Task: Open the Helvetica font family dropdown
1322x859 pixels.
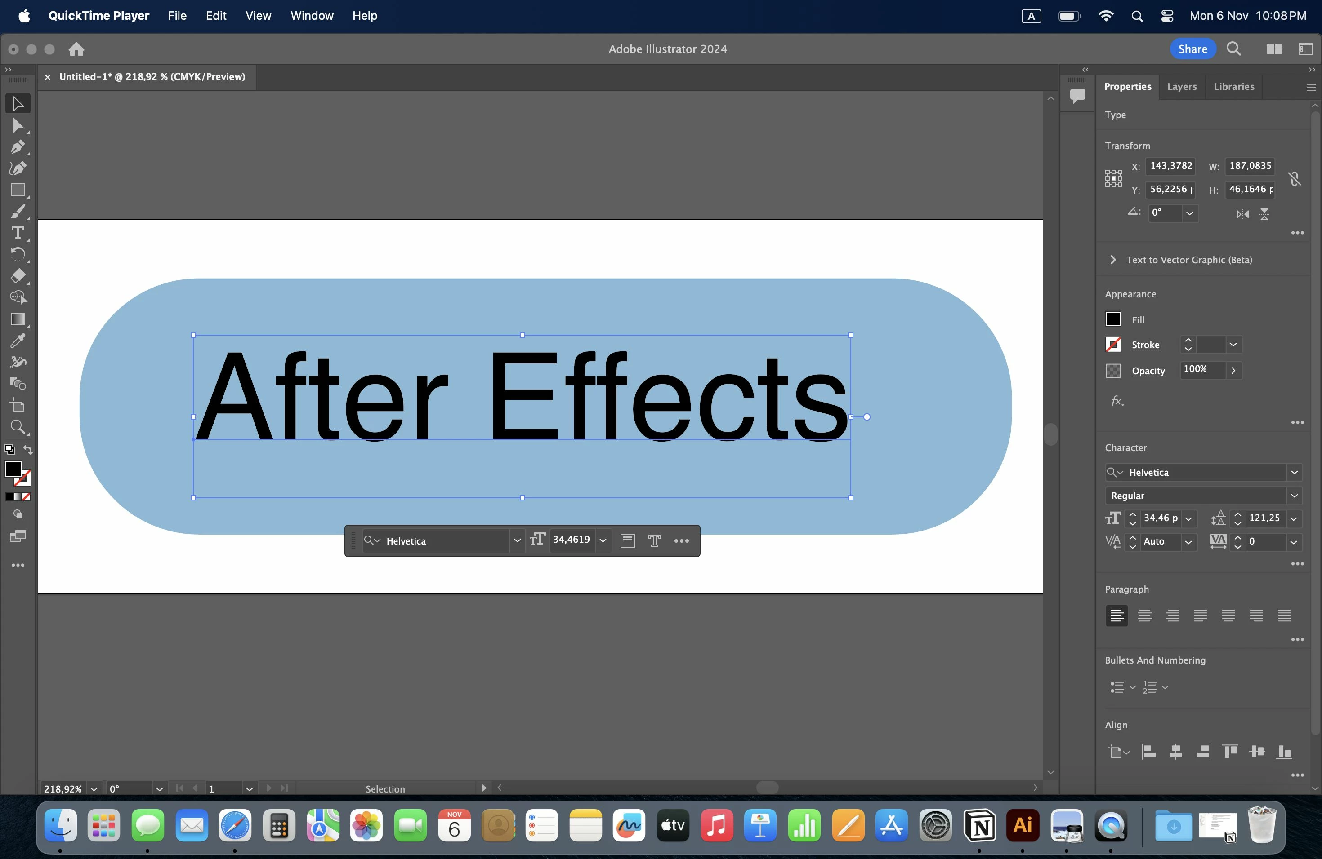Action: coord(1294,472)
